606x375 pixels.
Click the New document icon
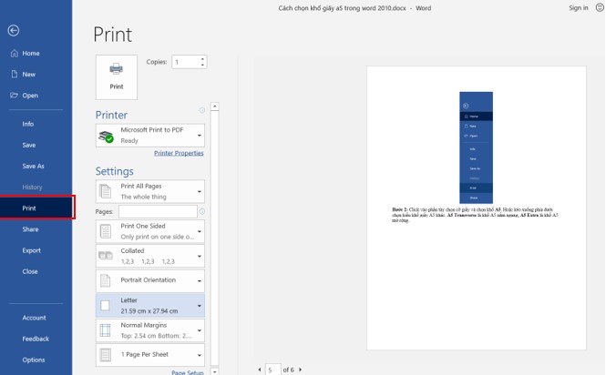[14, 75]
